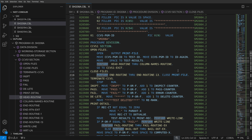
Task: Click the COBOL language mode button
Action: (x=230, y=138)
